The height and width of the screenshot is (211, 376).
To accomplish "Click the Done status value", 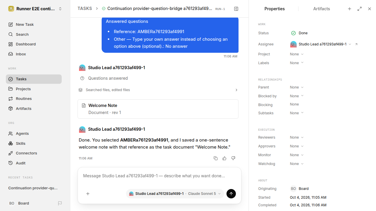I will [x=299, y=33].
